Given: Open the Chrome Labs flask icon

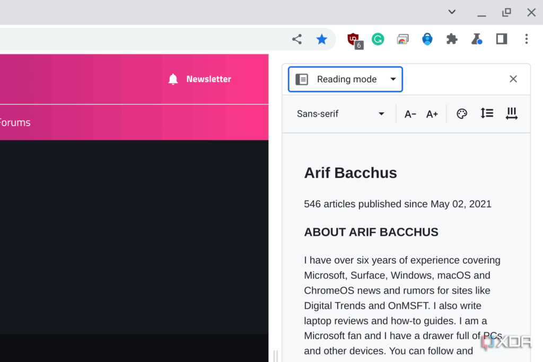Looking at the screenshot, I should pyautogui.click(x=477, y=39).
